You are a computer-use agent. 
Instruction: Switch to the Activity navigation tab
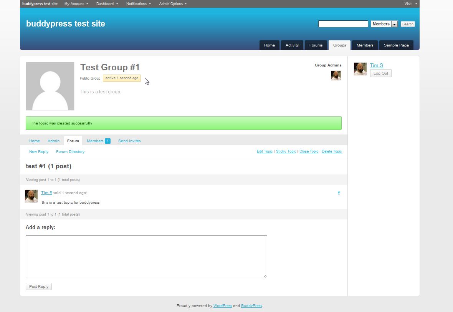pyautogui.click(x=292, y=45)
